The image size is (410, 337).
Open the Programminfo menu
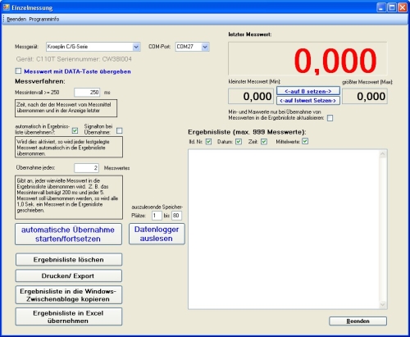(x=44, y=19)
